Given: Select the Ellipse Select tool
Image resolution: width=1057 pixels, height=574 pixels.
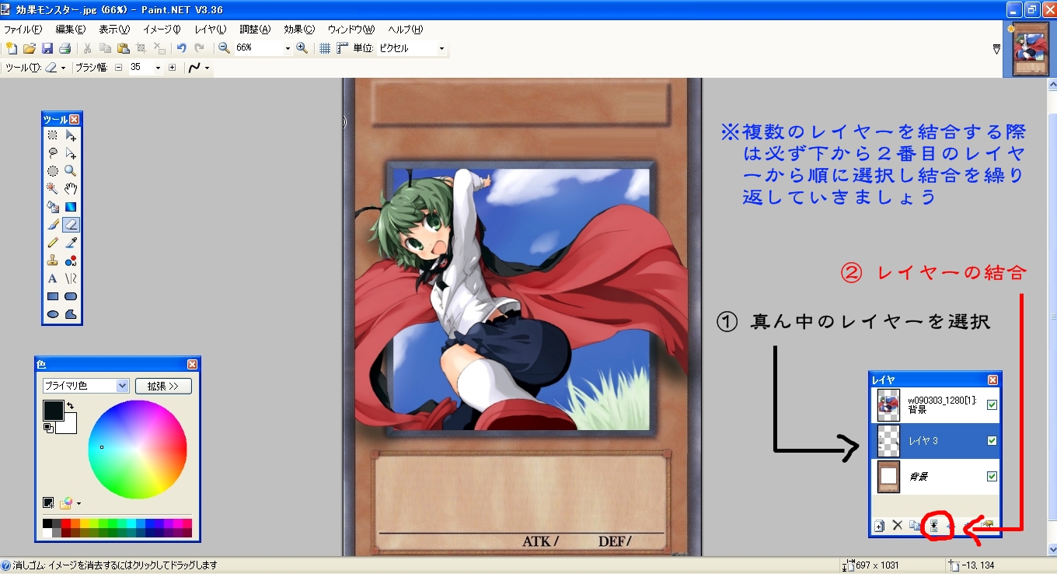Looking at the screenshot, I should coord(53,171).
